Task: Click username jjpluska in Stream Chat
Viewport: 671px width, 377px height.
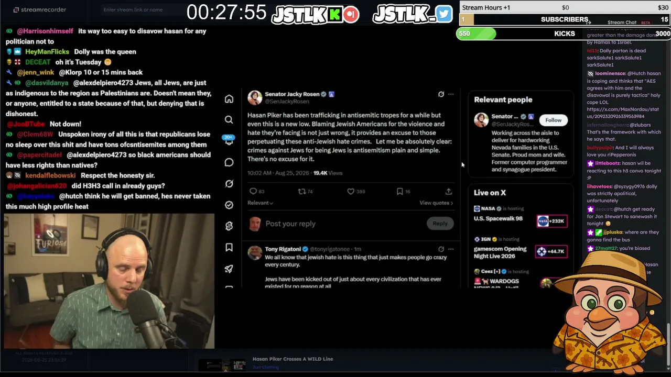Action: click(x=613, y=232)
